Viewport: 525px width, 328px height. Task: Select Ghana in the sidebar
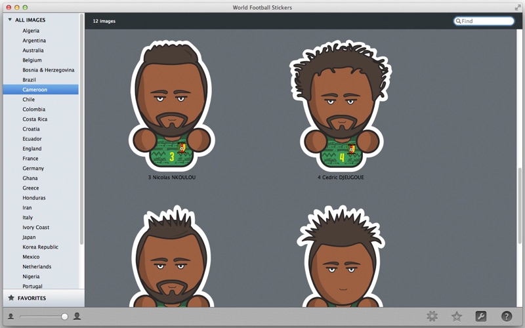(x=30, y=178)
